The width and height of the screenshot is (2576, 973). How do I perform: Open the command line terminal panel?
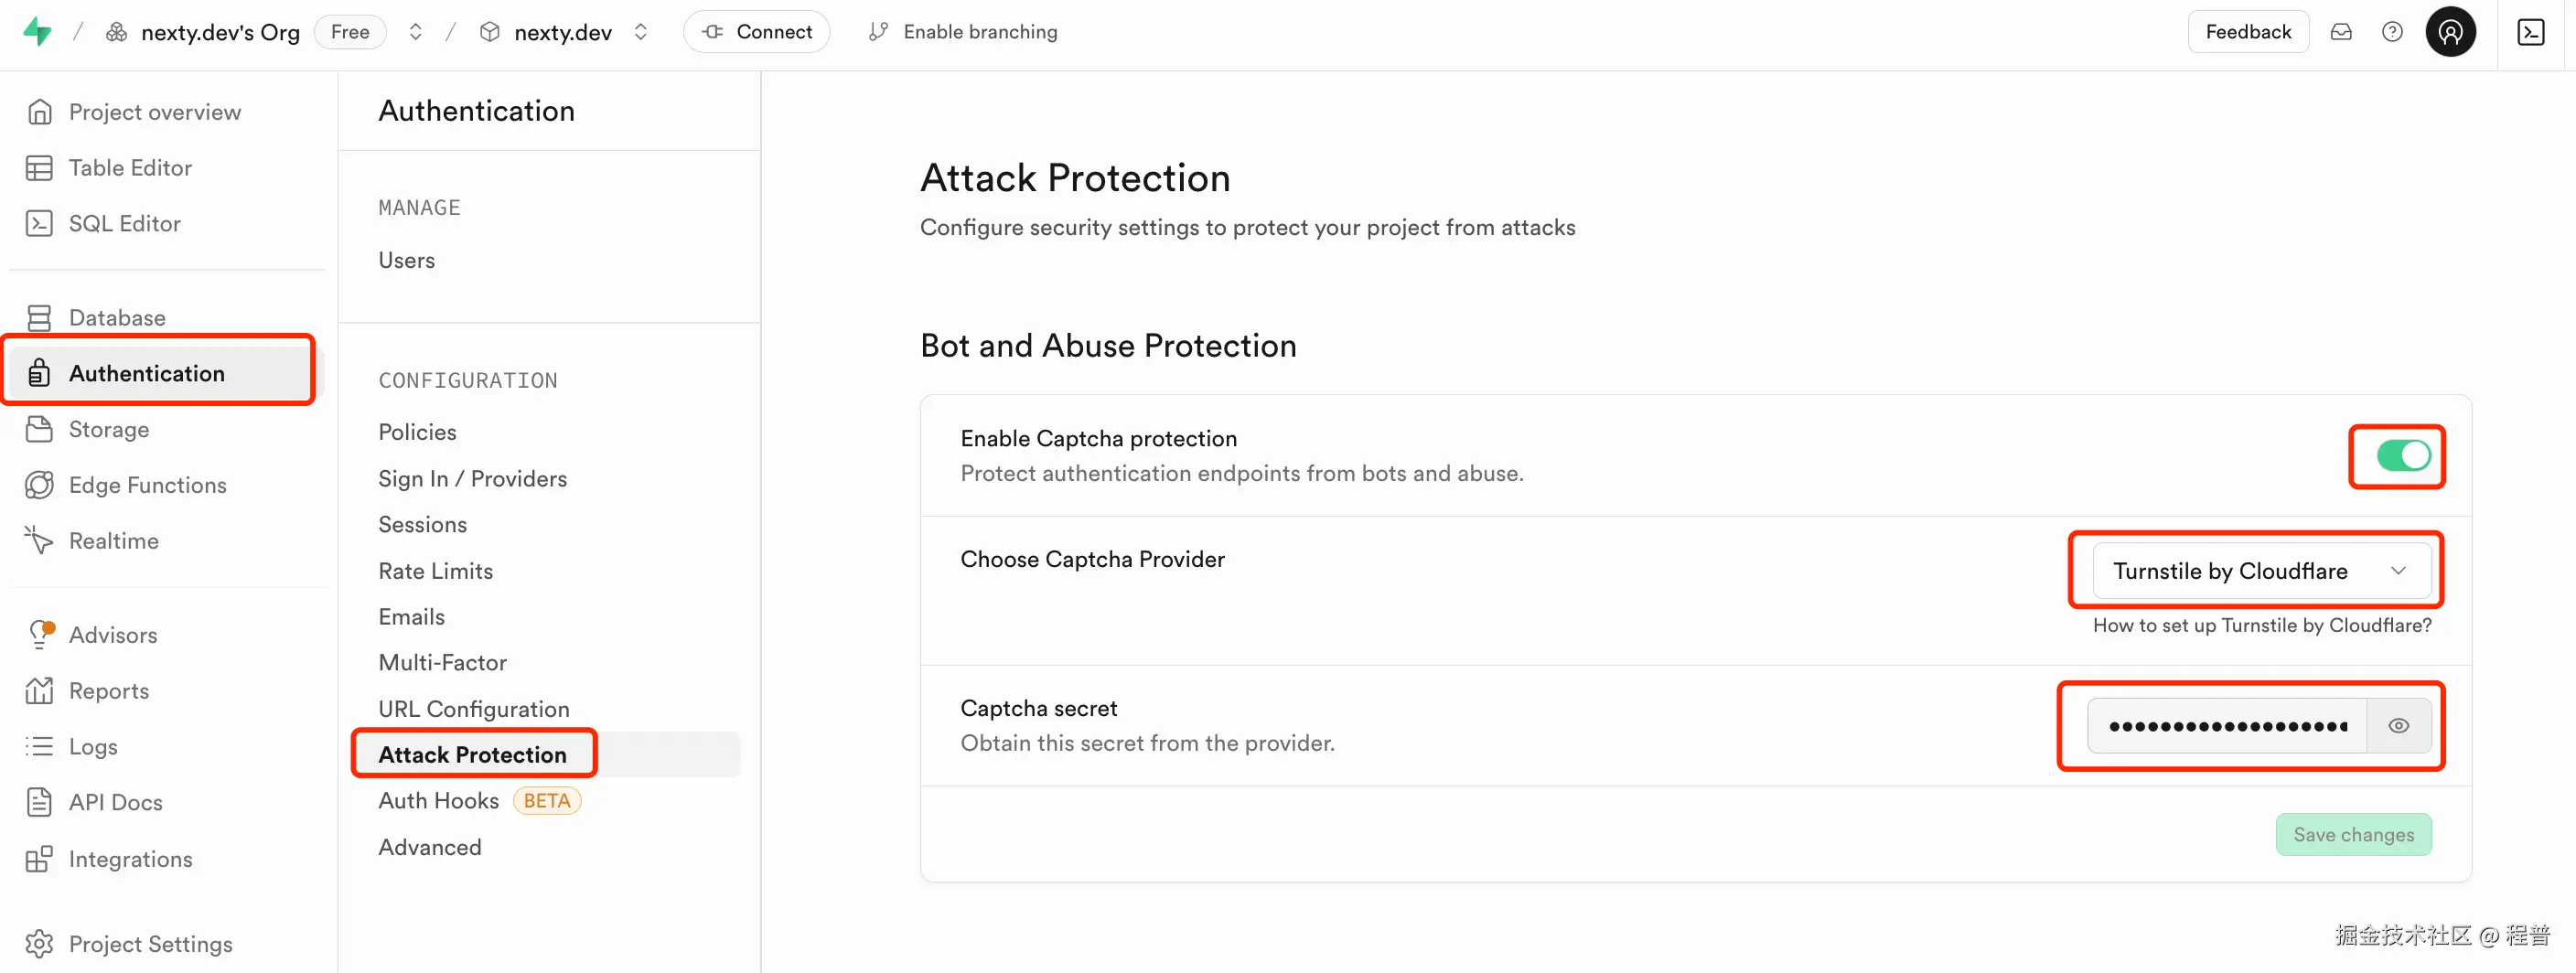point(2532,31)
